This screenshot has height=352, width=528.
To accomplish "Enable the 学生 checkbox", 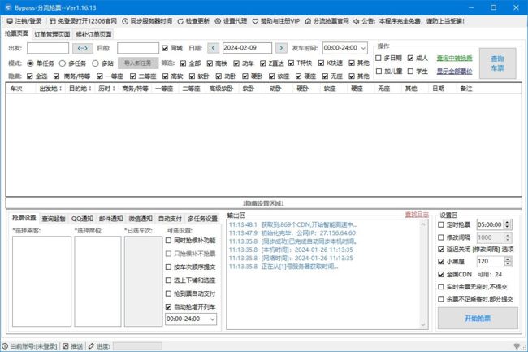I will [x=410, y=71].
